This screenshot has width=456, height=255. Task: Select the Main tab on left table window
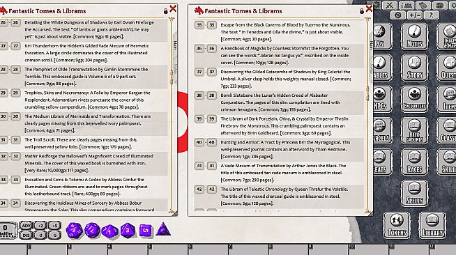[176, 45]
